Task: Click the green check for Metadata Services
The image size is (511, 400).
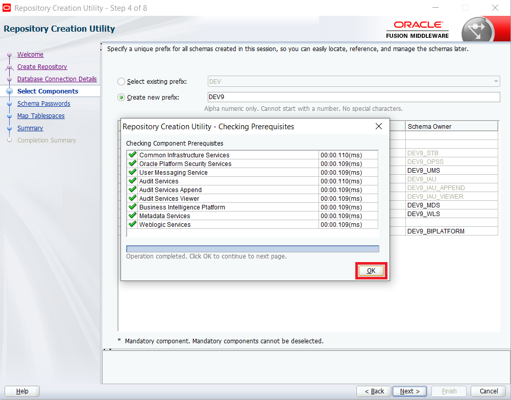Action: point(132,216)
